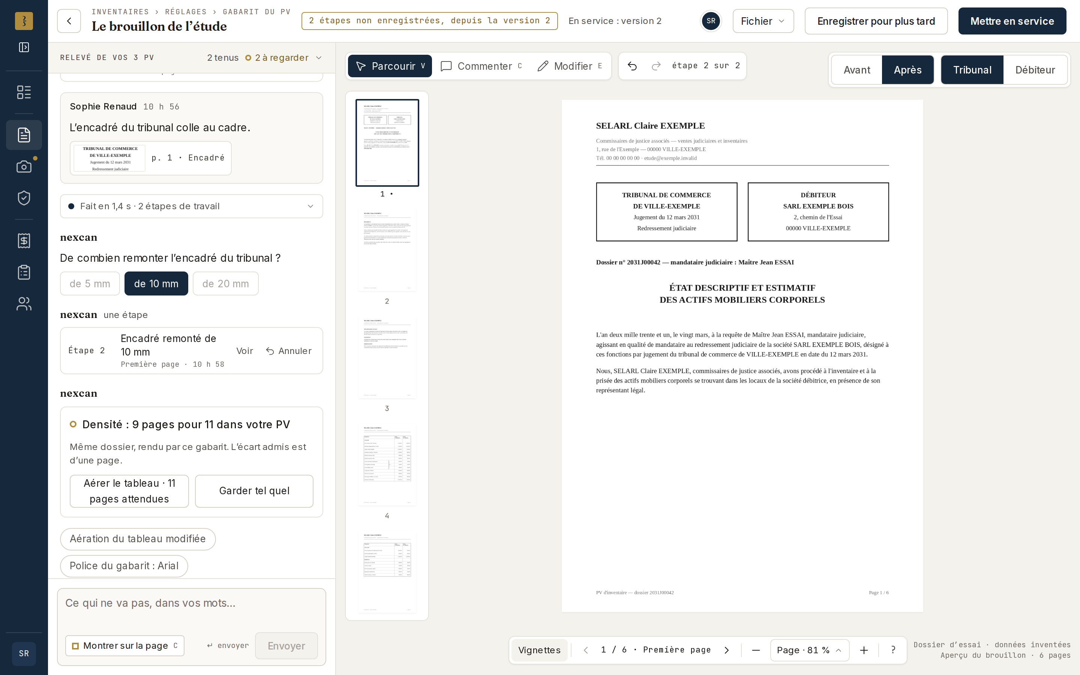Zoom out with the minus button

756,650
